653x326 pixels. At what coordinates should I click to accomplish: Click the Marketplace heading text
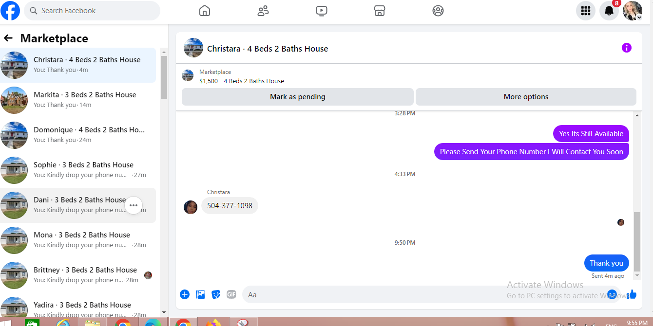(54, 38)
